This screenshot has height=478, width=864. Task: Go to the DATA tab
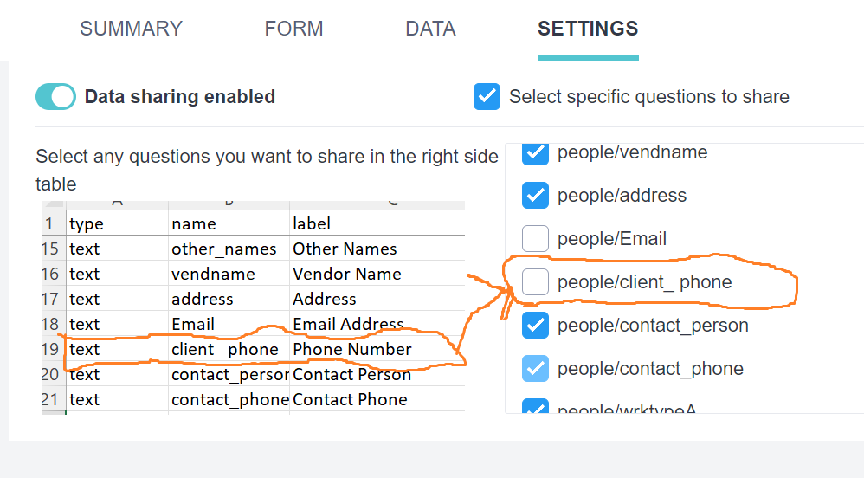430,29
